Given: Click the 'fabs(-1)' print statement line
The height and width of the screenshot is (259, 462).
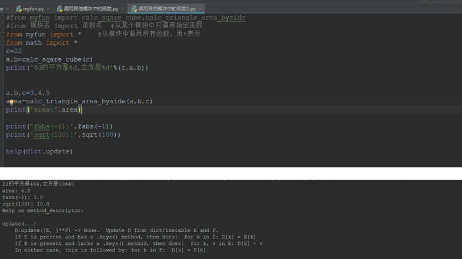Looking at the screenshot, I should click(59, 126).
